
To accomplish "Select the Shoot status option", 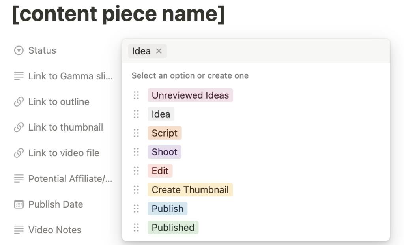I will (165, 152).
